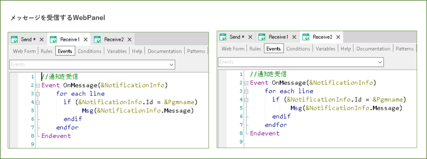Collapse the if block in right editor
Screen dimensions: 427x159
[x=246, y=100]
